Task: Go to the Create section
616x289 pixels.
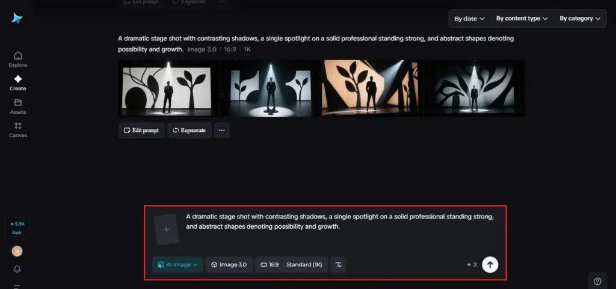Action: point(18,82)
